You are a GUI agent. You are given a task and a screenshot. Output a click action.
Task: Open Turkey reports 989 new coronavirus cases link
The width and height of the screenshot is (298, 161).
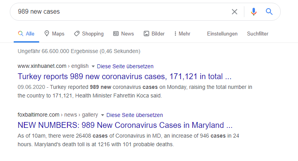coord(125,77)
